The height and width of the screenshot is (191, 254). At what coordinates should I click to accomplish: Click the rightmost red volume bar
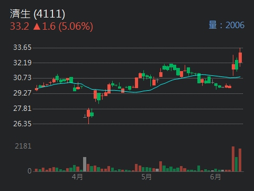click(240, 160)
